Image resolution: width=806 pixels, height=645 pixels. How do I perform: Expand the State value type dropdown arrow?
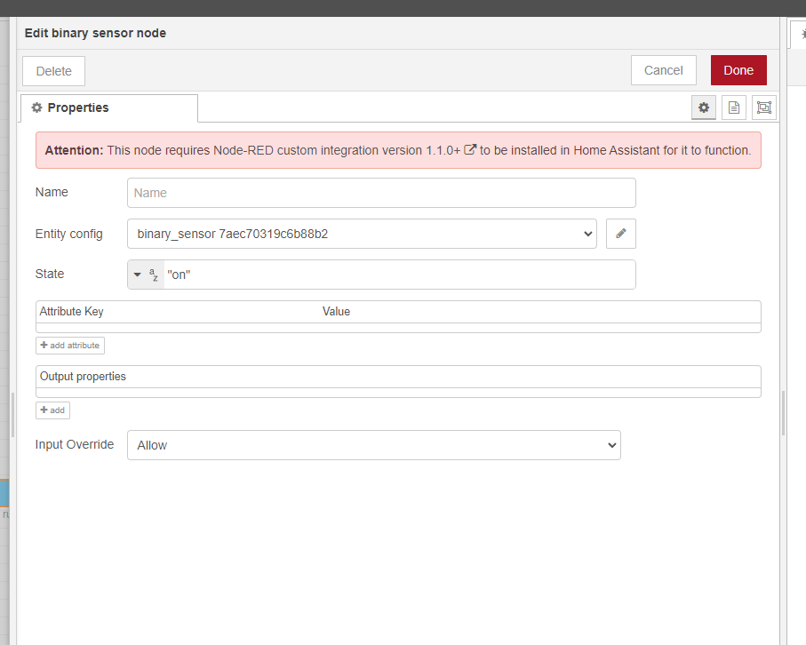137,275
